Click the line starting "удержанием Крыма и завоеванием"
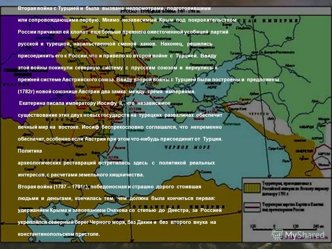 click(x=120, y=210)
